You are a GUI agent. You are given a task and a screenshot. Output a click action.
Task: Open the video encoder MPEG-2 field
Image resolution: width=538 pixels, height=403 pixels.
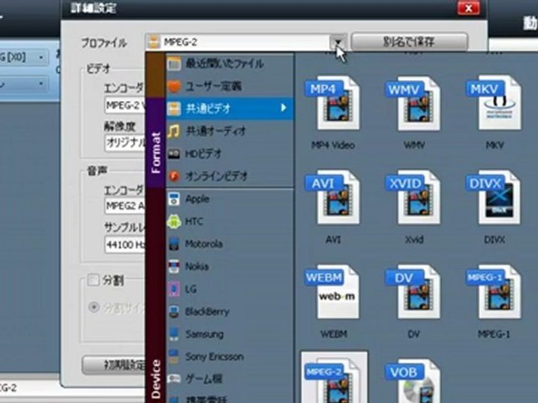124,105
